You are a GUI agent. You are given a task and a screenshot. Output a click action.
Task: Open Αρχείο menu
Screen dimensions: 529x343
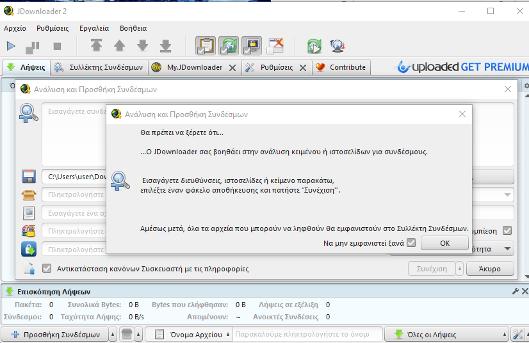(x=15, y=28)
